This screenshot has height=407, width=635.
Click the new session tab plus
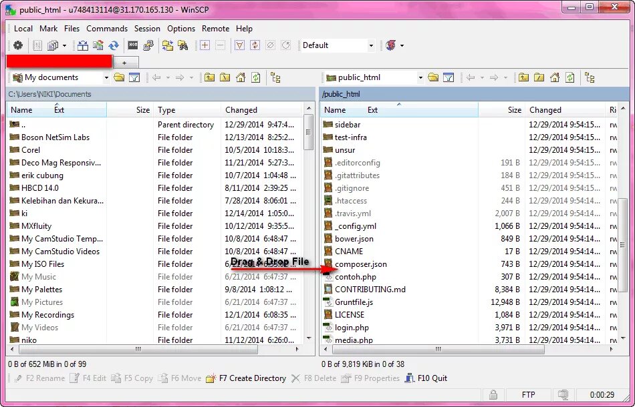click(126, 63)
